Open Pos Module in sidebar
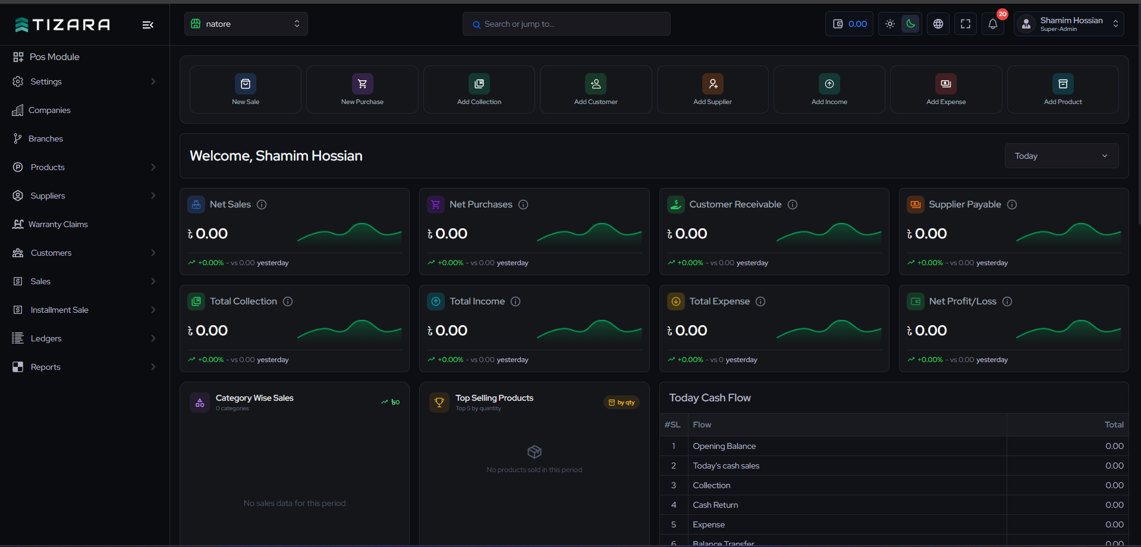1141x547 pixels. tap(46, 57)
